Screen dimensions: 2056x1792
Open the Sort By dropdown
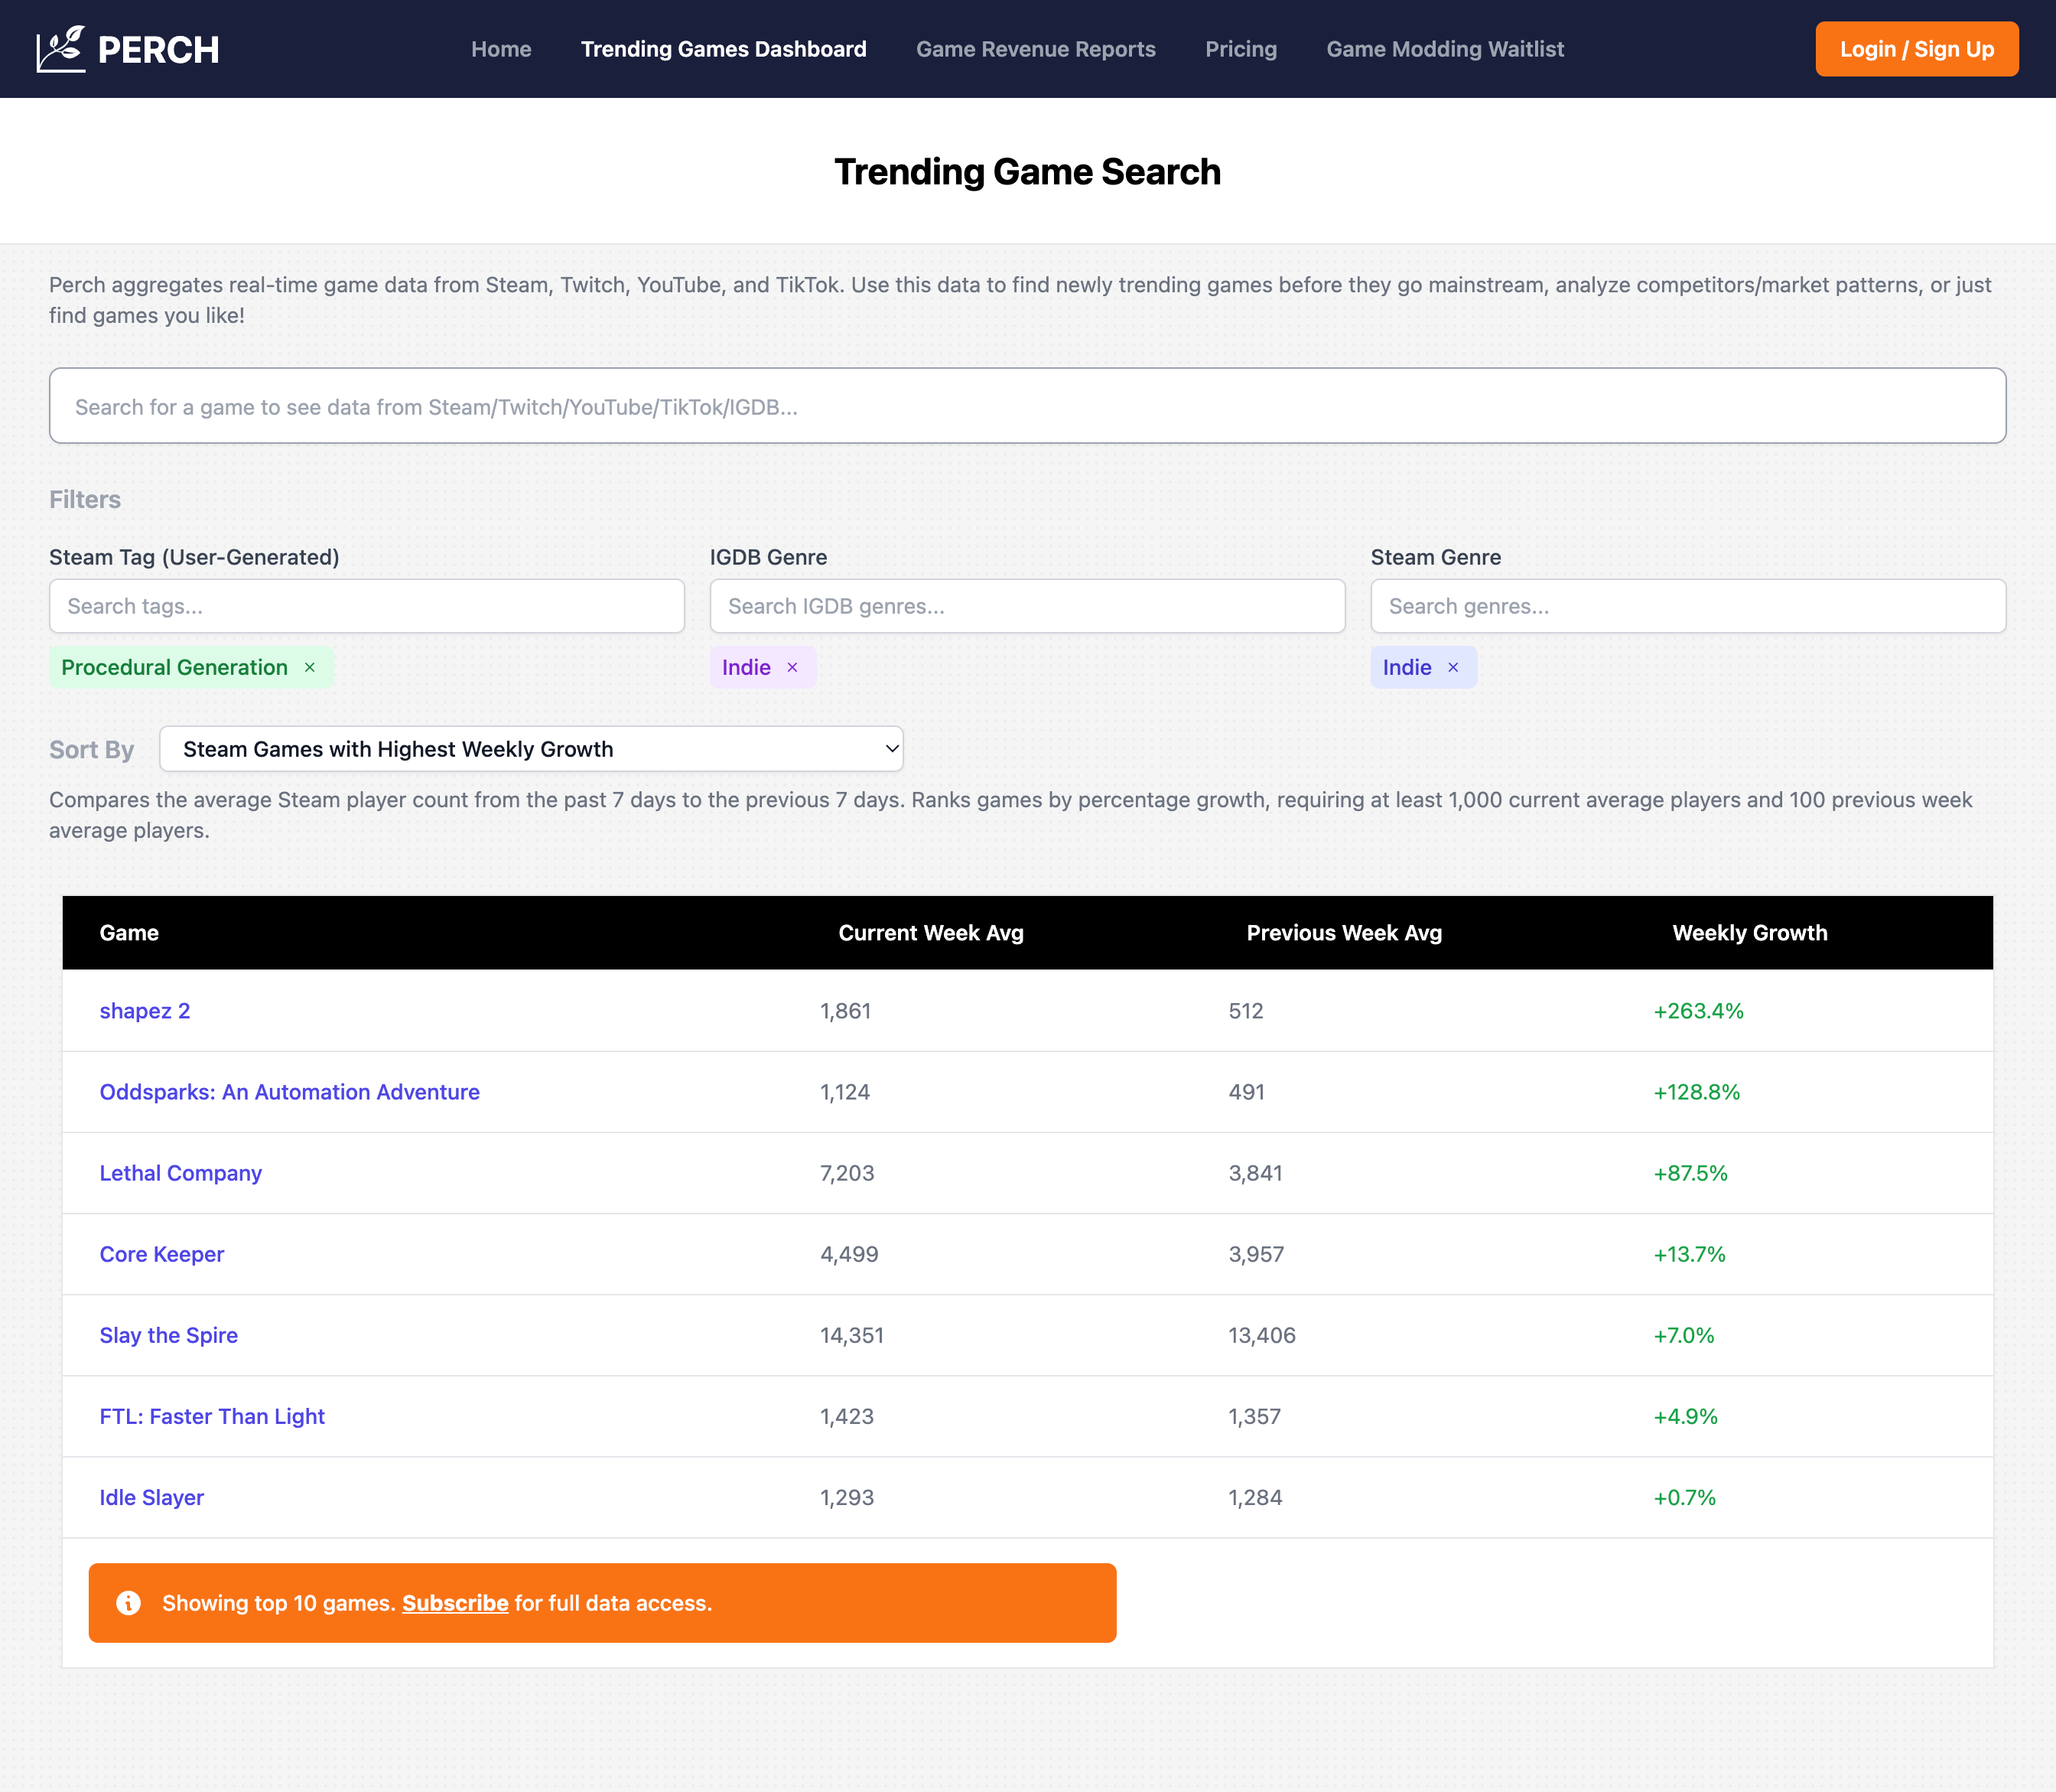531,749
